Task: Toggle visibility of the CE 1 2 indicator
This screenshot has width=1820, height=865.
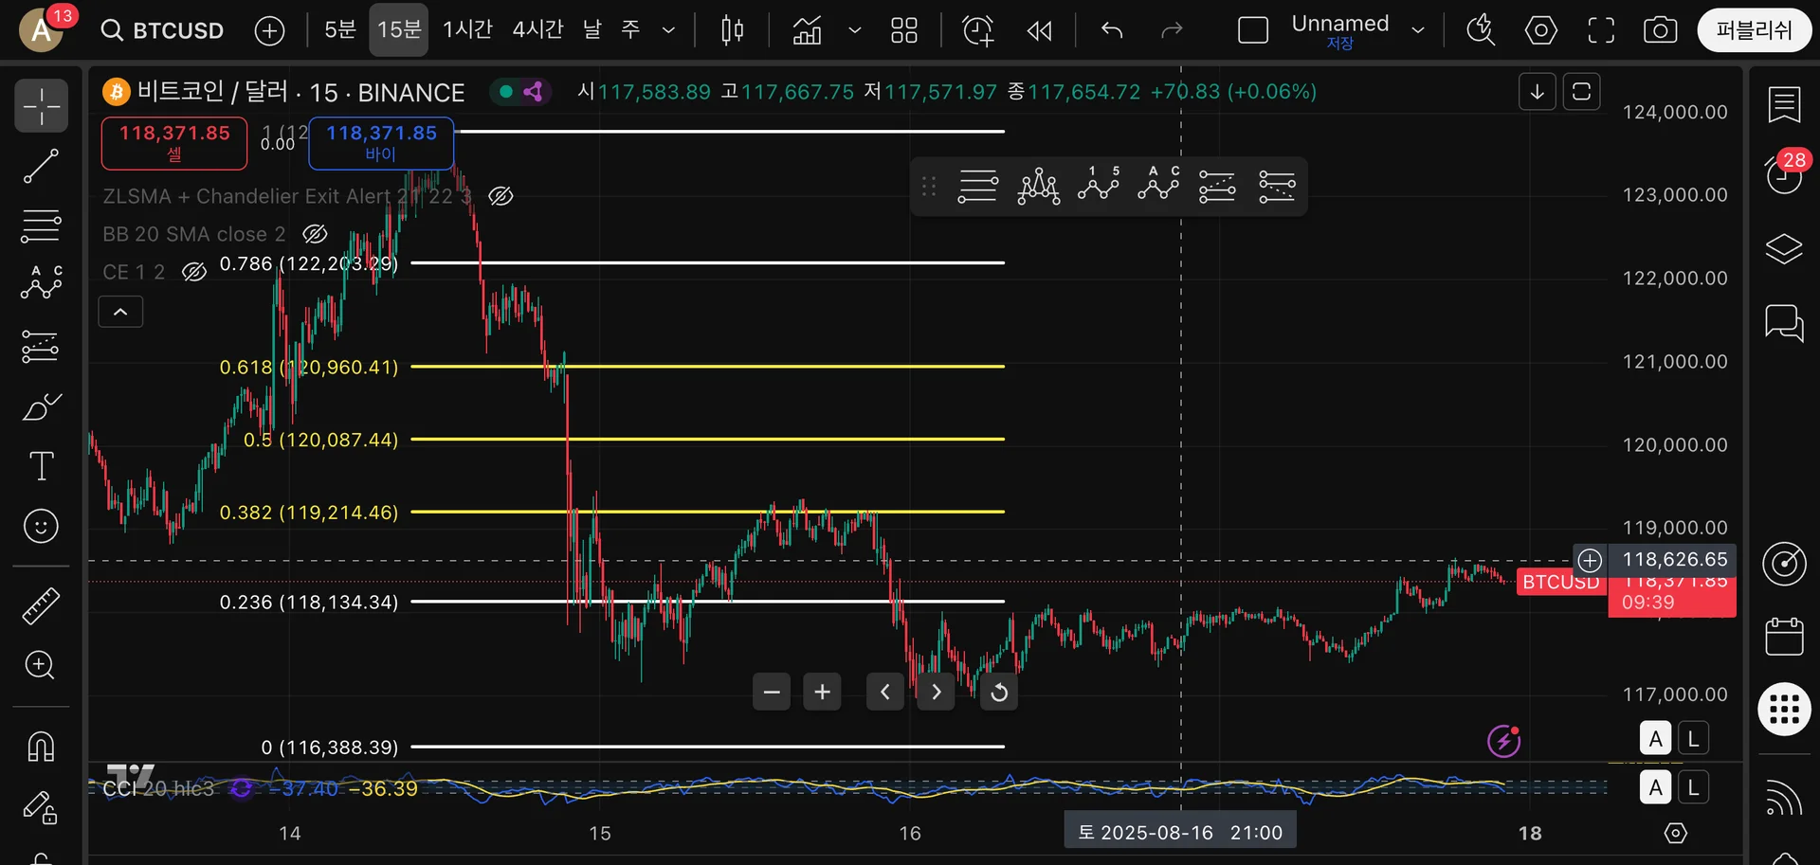Action: pyautogui.click(x=194, y=273)
